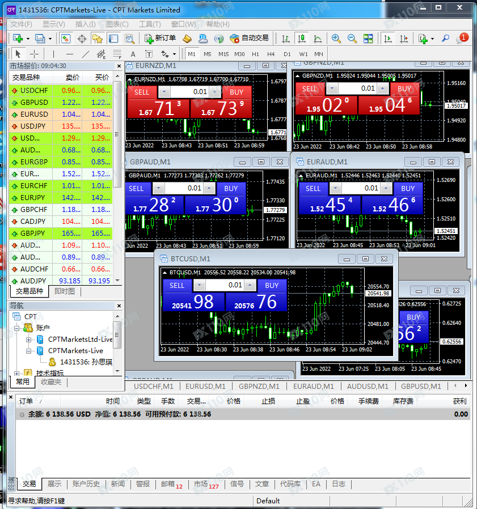Toggle 自动交易 auto trading

pos(249,39)
